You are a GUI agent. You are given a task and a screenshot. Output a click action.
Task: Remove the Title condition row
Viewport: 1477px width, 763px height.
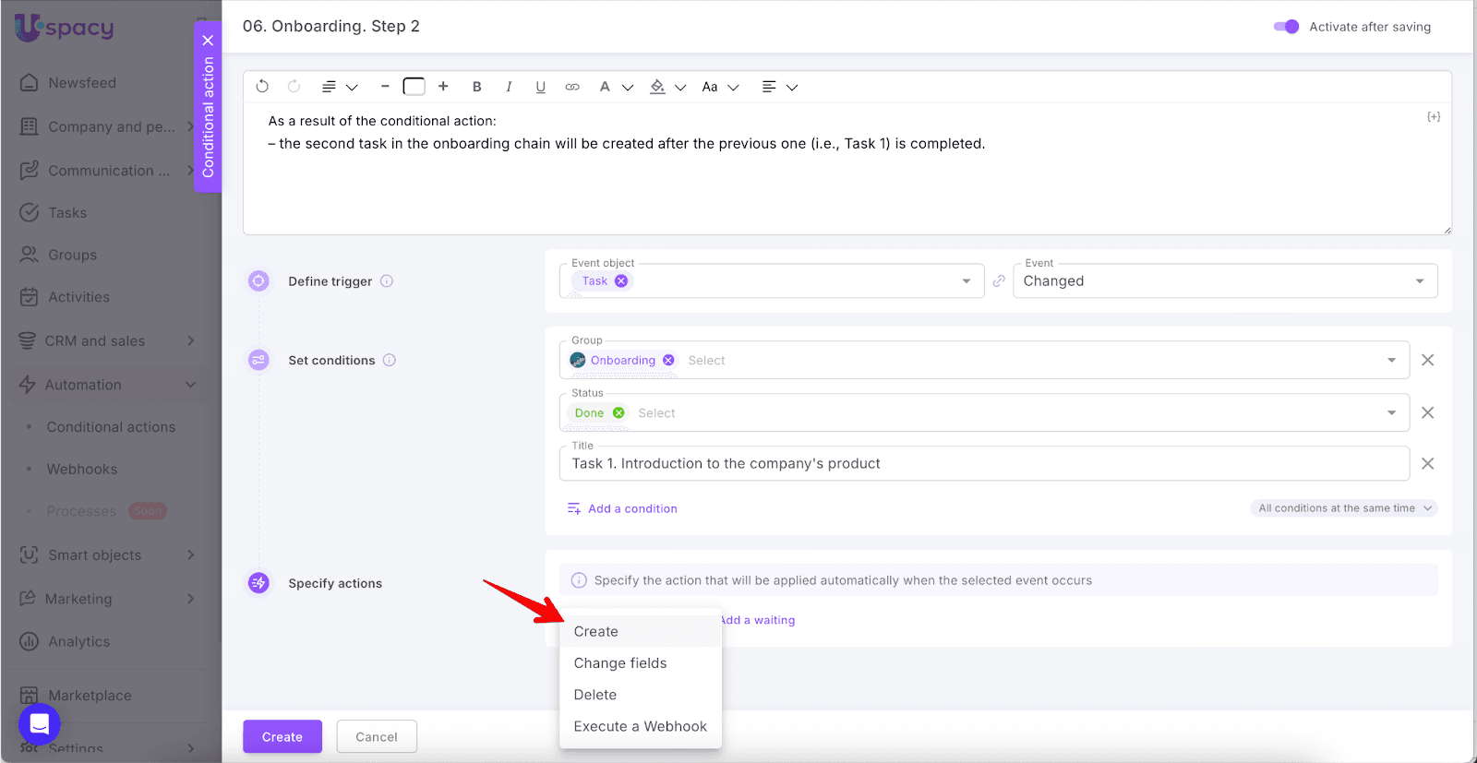click(1427, 463)
